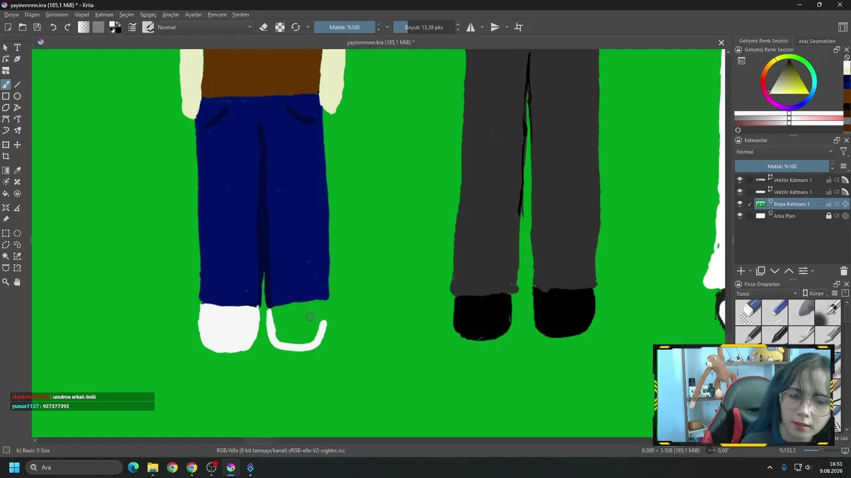Open the Süzgeç menu
The height and width of the screenshot is (478, 851).
148,15
